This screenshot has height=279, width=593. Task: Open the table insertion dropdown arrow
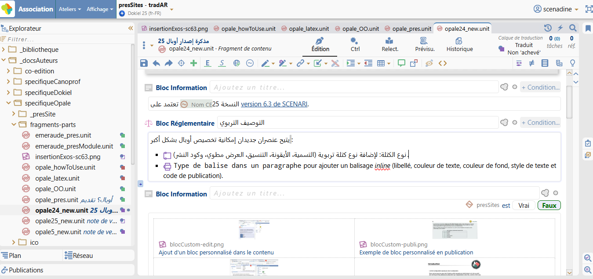pyautogui.click(x=389, y=64)
